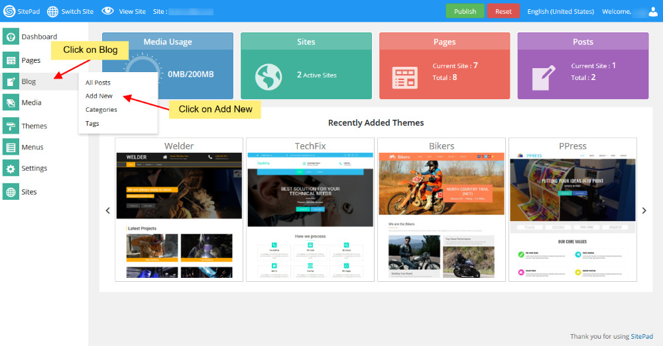Select Categories from Blog submenu
This screenshot has width=663, height=346.
click(x=101, y=110)
